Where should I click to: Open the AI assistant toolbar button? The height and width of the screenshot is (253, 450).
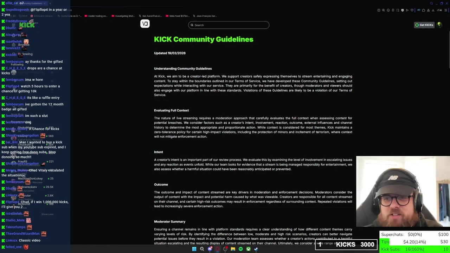coord(439,10)
